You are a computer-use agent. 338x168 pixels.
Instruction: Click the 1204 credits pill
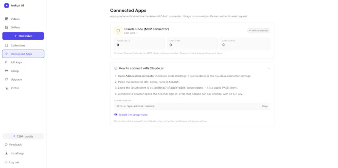point(23,136)
